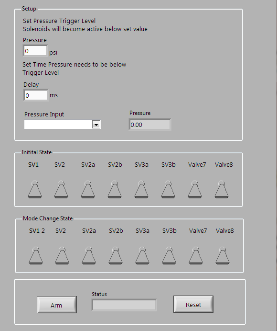
Task: Click 'Solenoids will become active below set value'
Action: tap(85, 29)
